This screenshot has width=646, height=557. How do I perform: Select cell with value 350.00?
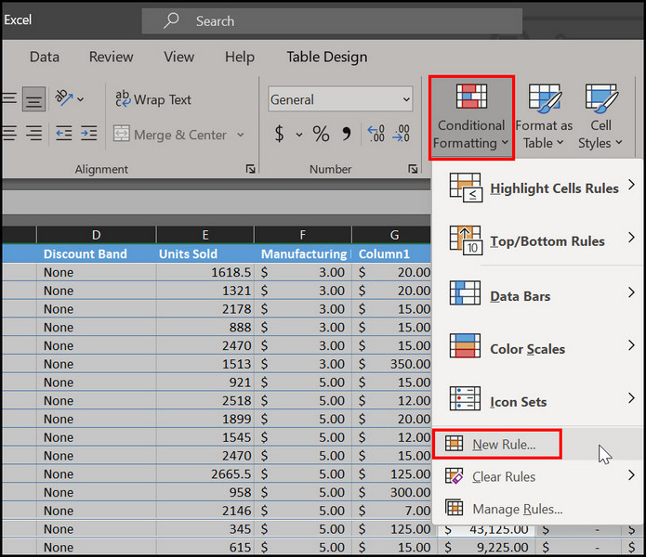(392, 364)
